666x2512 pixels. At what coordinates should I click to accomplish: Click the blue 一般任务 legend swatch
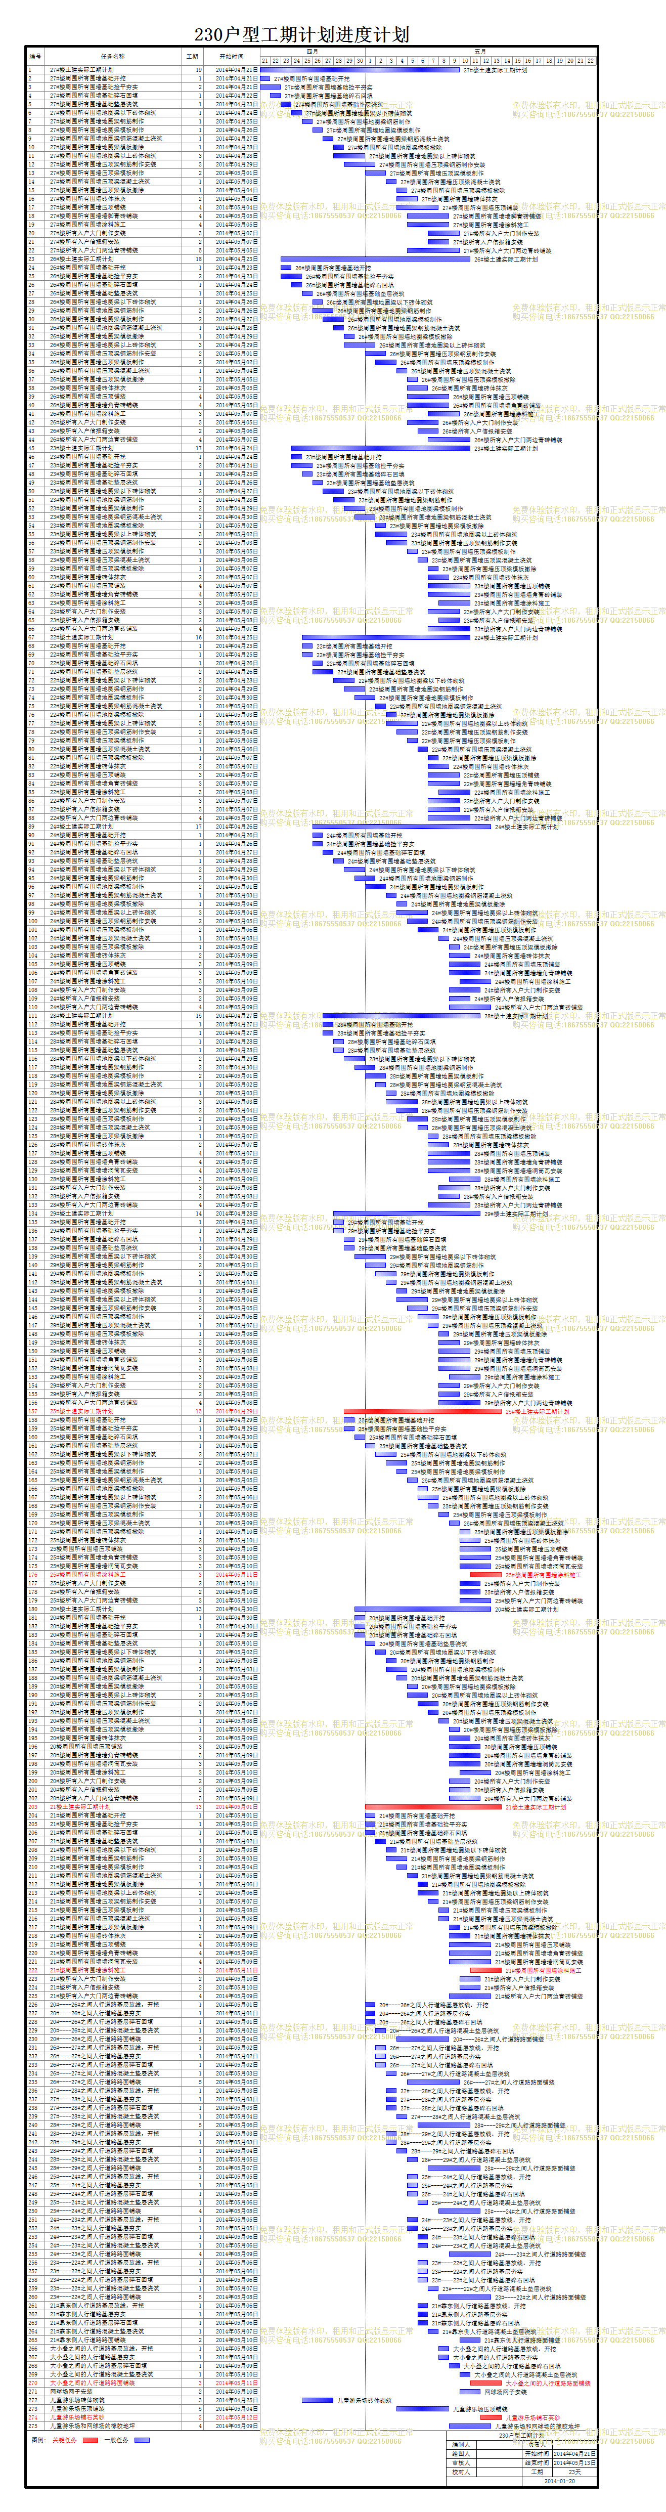(142, 2440)
